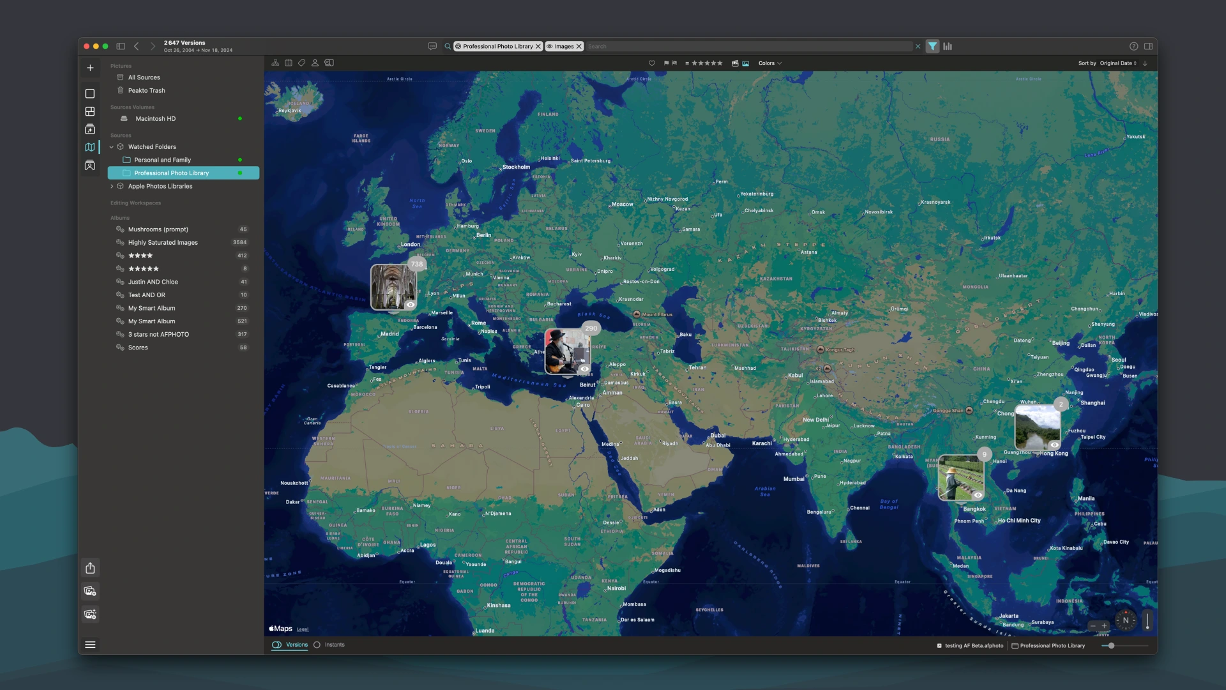Open the 3 stars not AFPHOTO album
Image resolution: width=1226 pixels, height=690 pixels.
click(x=183, y=334)
